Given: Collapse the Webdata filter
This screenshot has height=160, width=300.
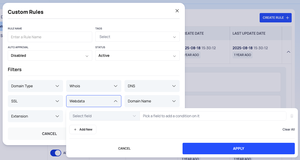Looking at the screenshot, I should coord(94,101).
